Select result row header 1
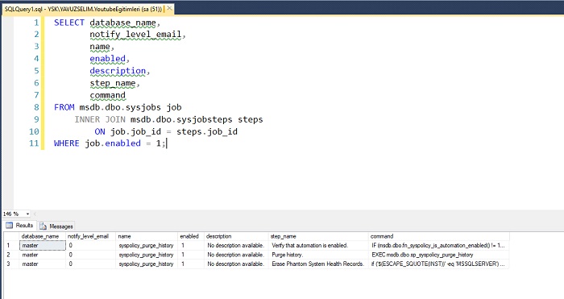Viewport: 564px width, 299px height. point(11,245)
